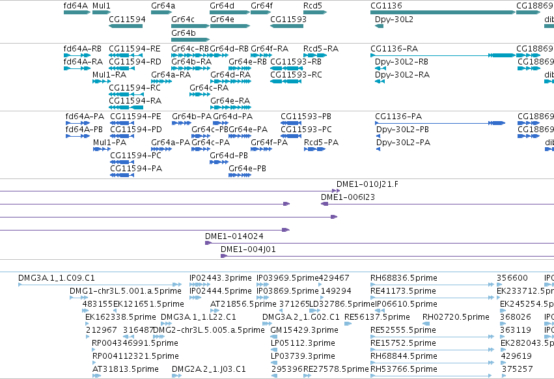Click transcript Gr64e-RA

tap(230, 101)
